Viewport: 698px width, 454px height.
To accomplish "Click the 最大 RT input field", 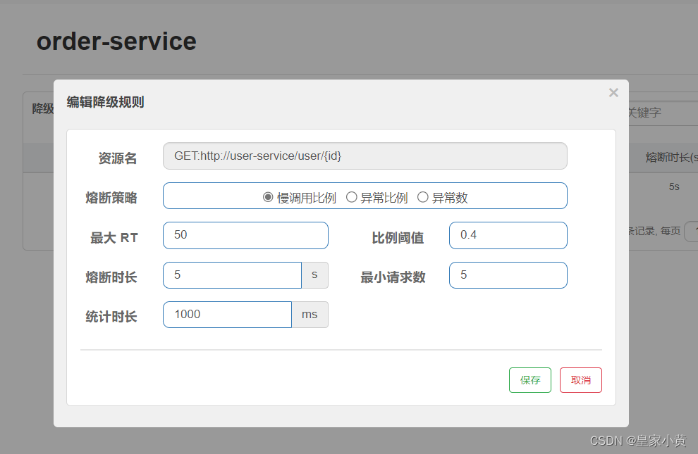I will pos(245,235).
